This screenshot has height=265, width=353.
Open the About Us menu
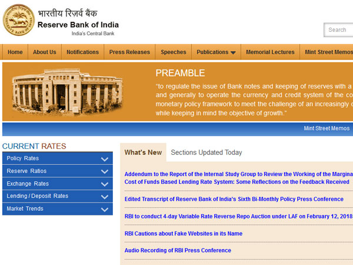pos(45,52)
